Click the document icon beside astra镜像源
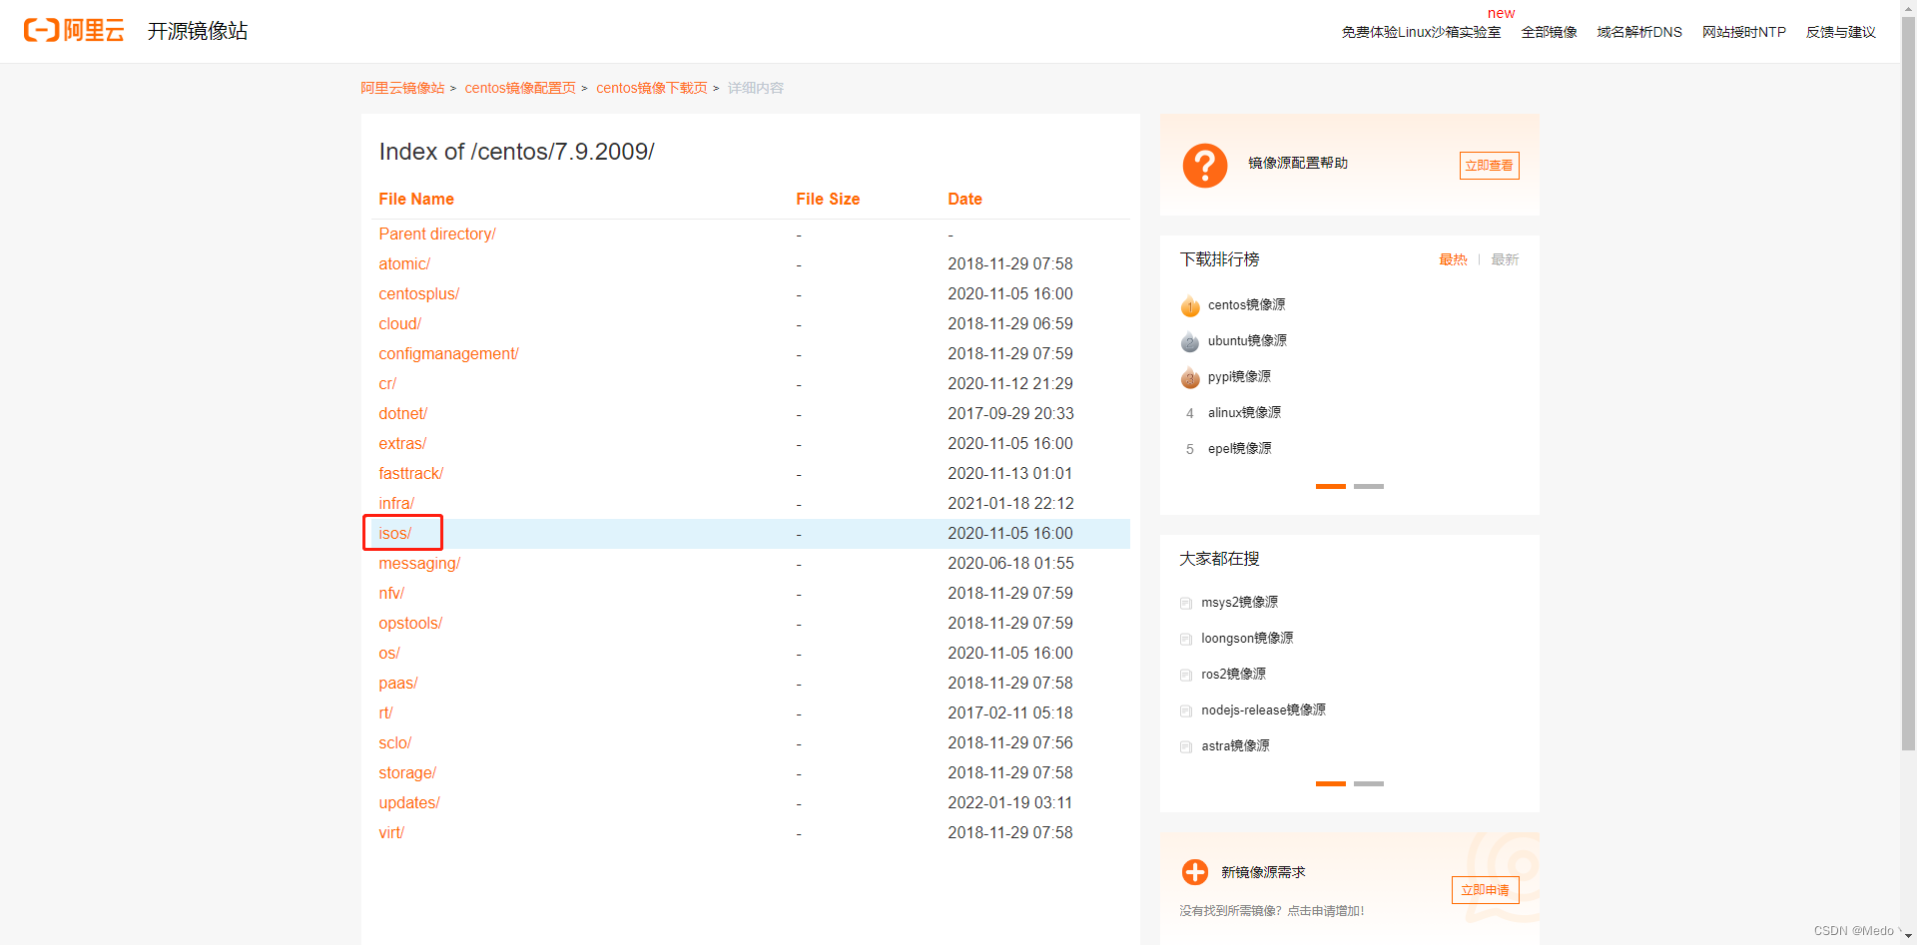Viewport: 1917px width, 945px height. pos(1186,746)
